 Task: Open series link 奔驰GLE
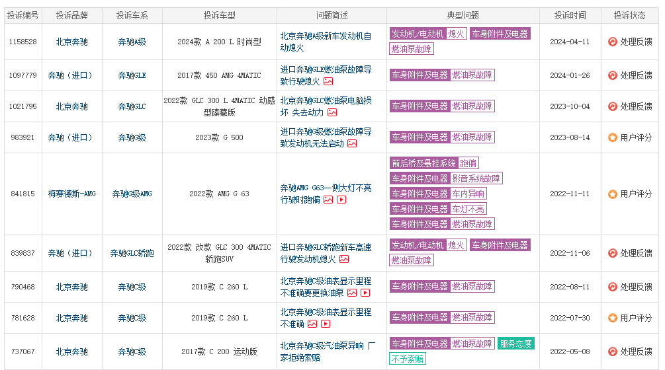click(132, 75)
